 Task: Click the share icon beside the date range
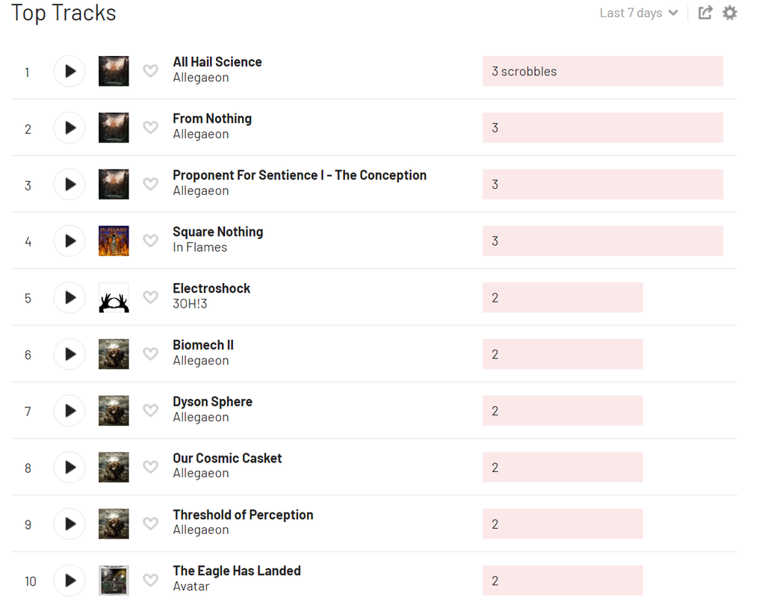705,13
